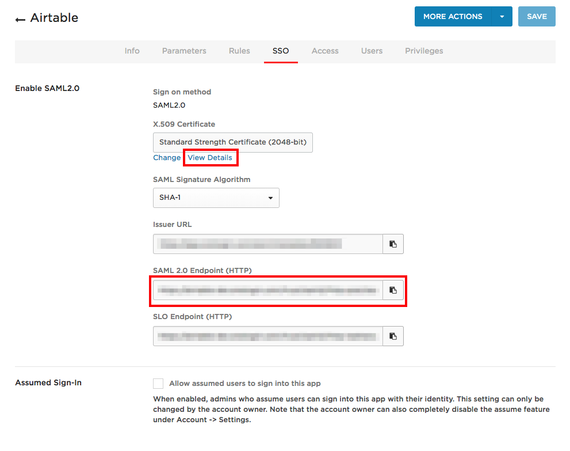View the Privileges tab

pos(424,51)
